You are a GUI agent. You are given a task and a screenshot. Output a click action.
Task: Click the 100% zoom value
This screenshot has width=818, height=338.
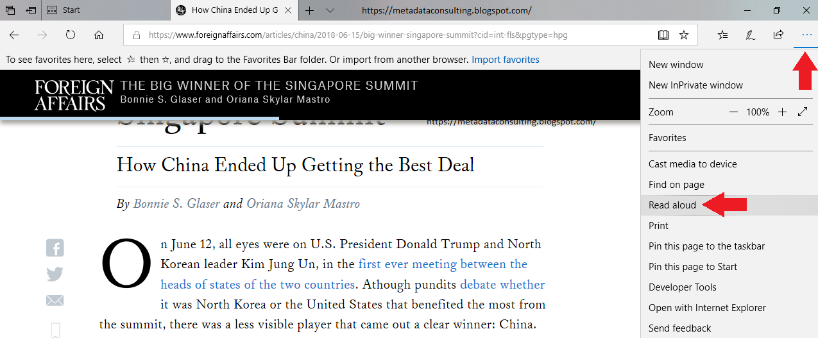click(758, 112)
